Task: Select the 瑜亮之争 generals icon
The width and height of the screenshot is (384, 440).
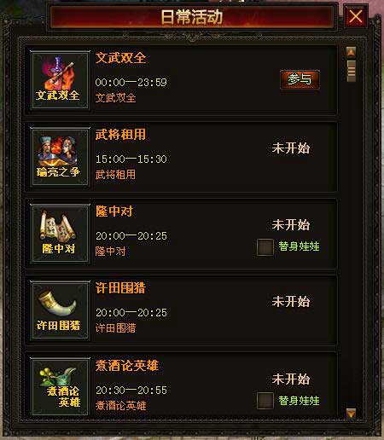Action: [x=60, y=157]
